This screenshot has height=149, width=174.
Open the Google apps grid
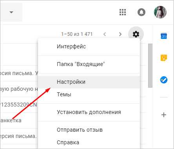[x=123, y=12]
